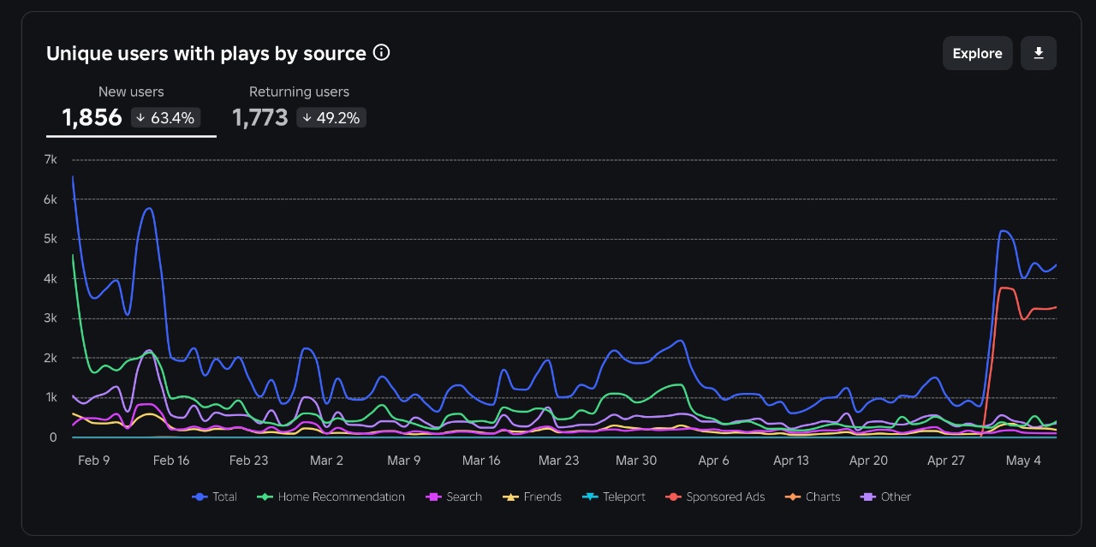Download the chart data using the download icon
This screenshot has width=1096, height=547.
click(1039, 53)
